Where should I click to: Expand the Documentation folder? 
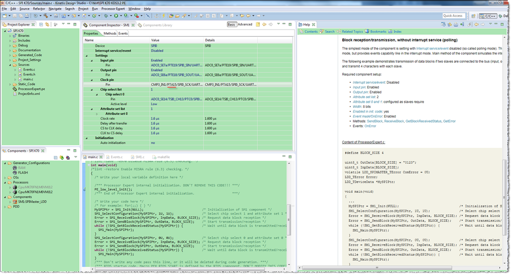tap(10, 50)
